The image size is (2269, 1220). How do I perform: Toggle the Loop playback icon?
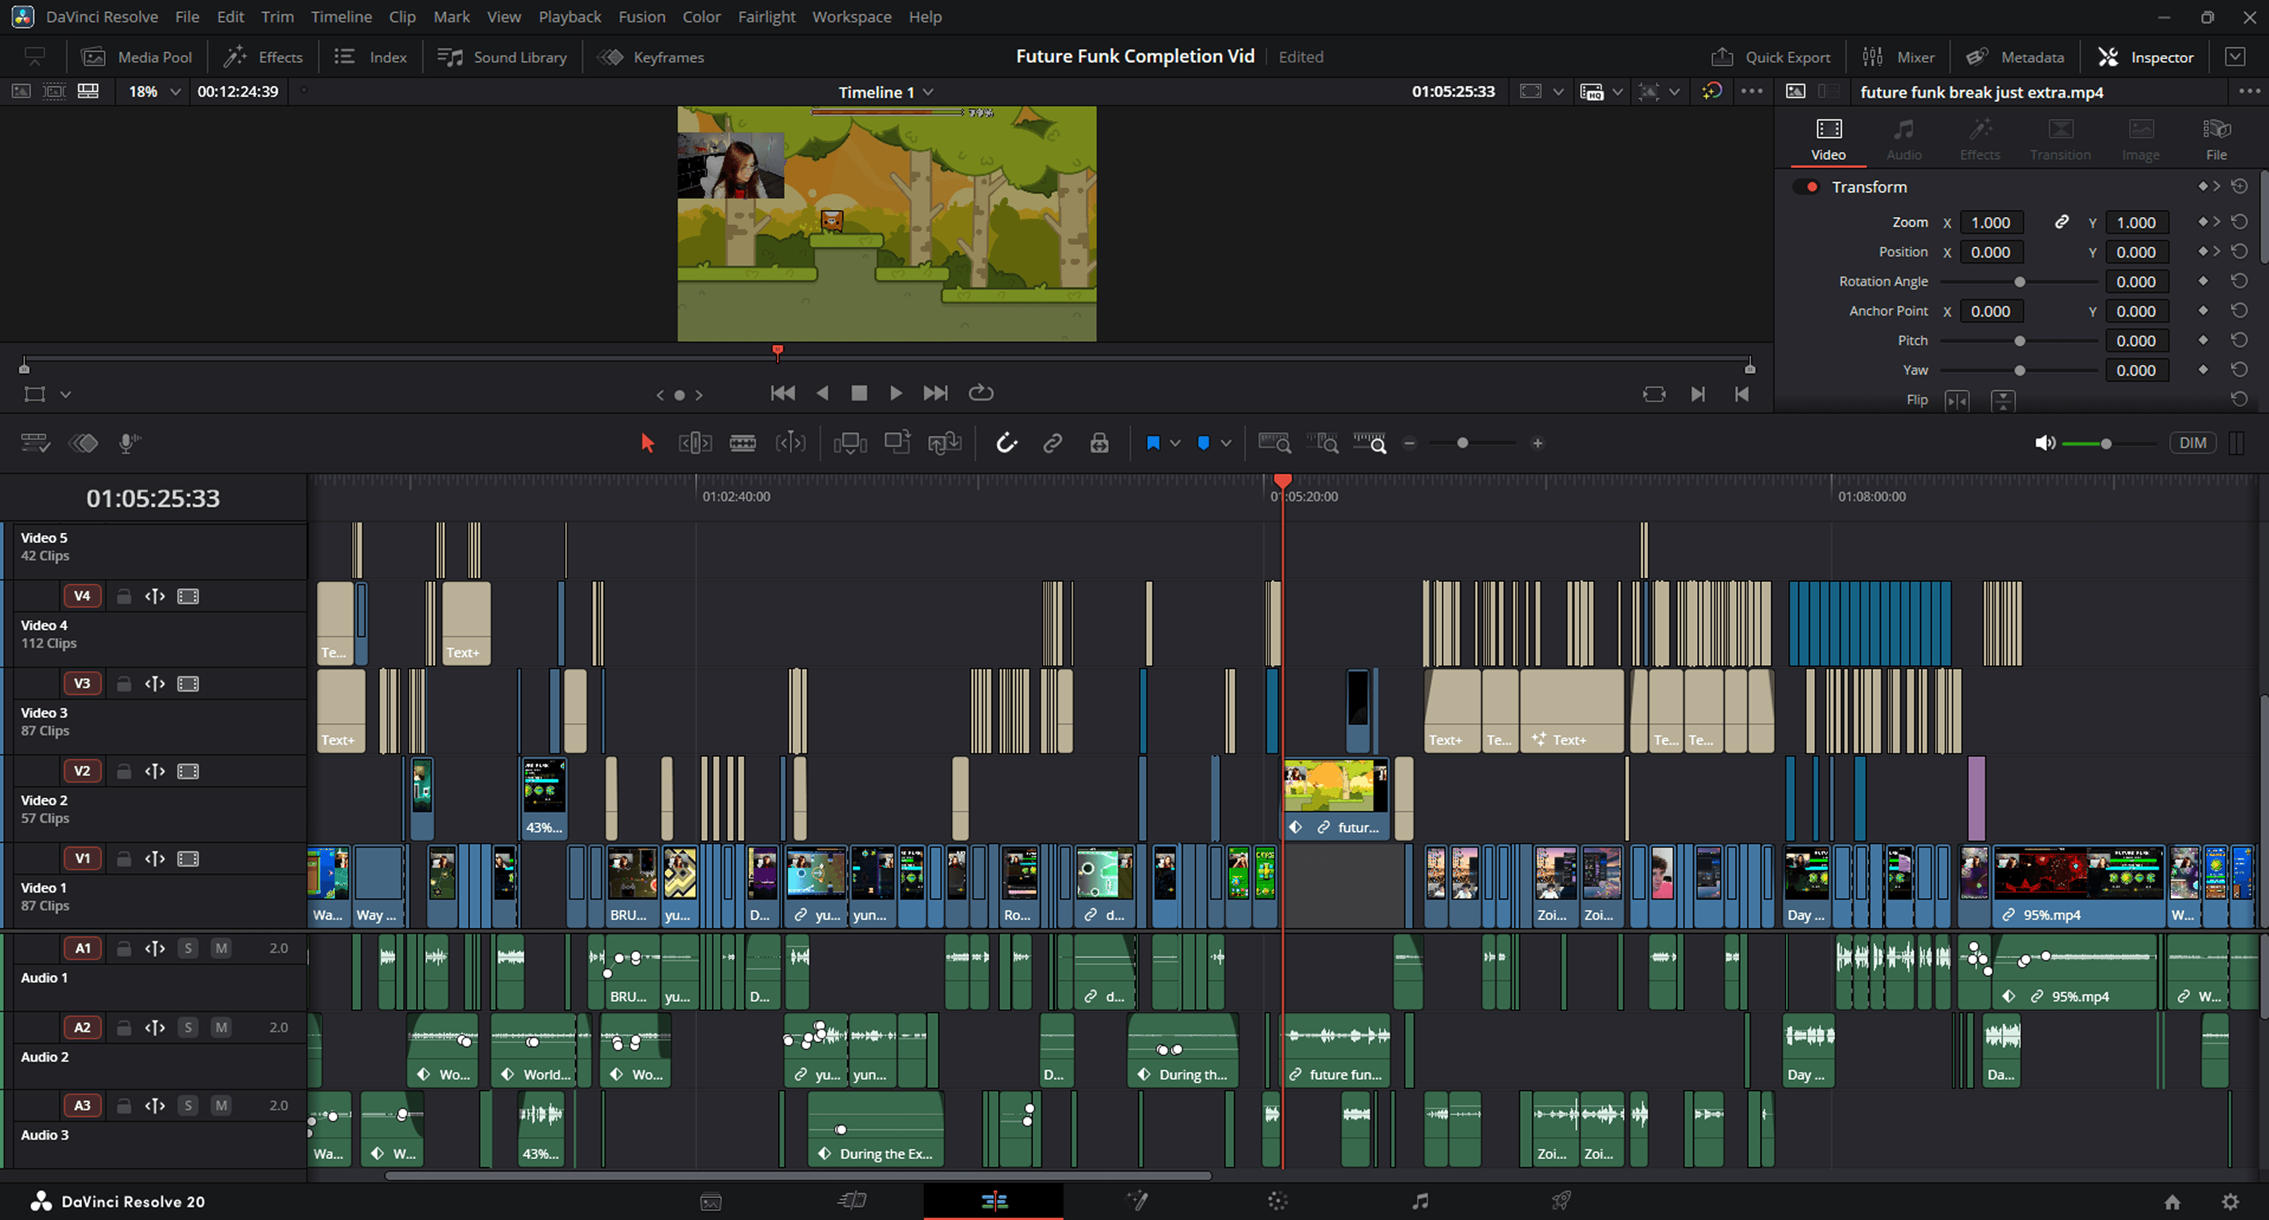pyautogui.click(x=980, y=394)
